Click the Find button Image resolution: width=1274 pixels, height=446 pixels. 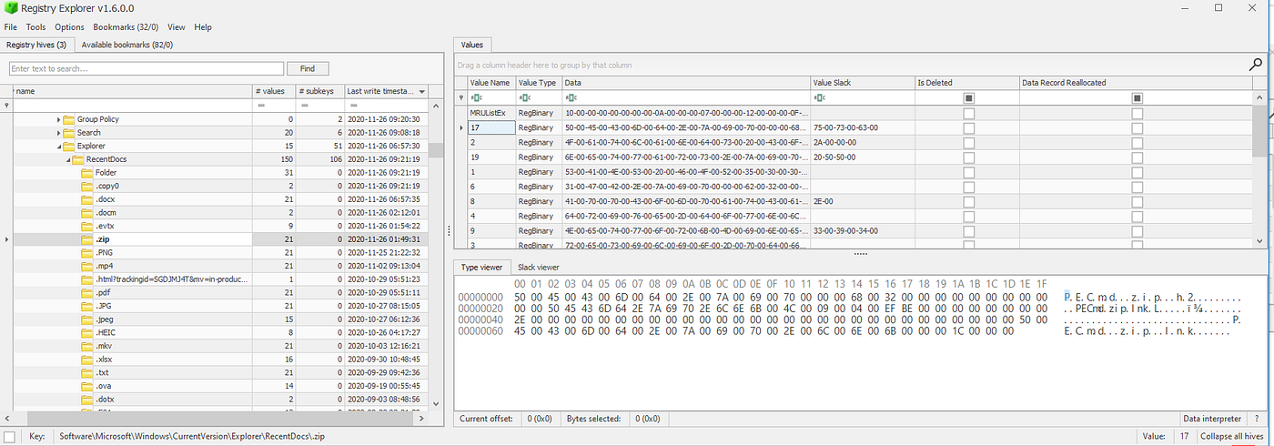tap(308, 68)
